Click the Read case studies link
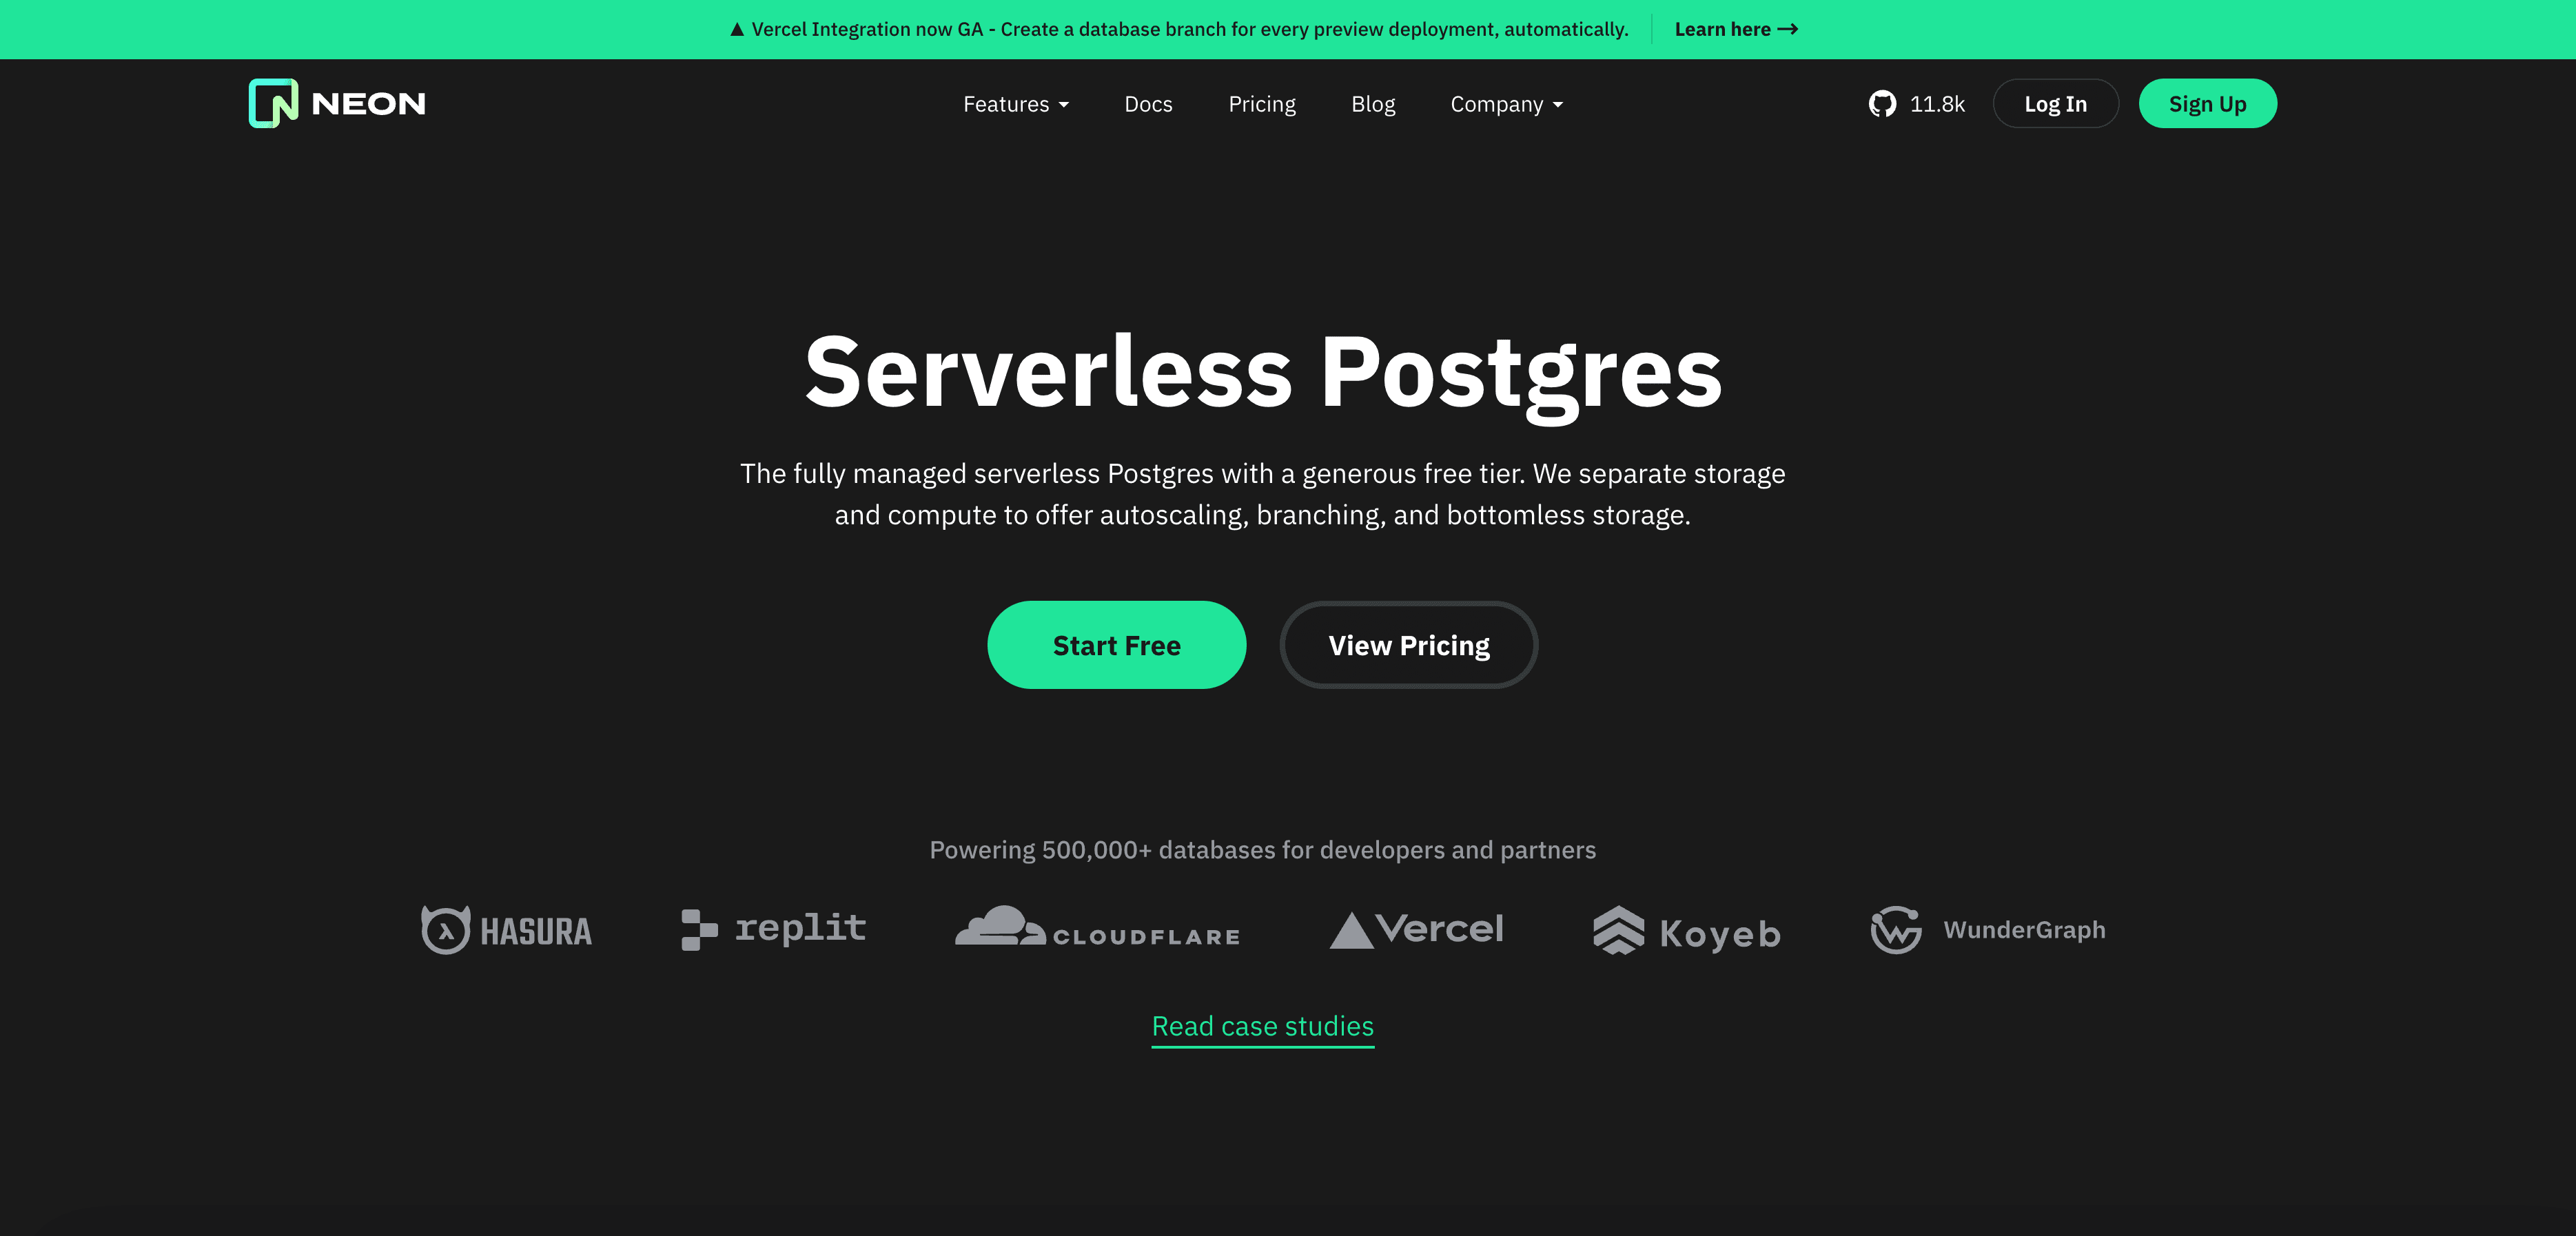Screen dimensions: 2576x1236 pos(1263,1026)
